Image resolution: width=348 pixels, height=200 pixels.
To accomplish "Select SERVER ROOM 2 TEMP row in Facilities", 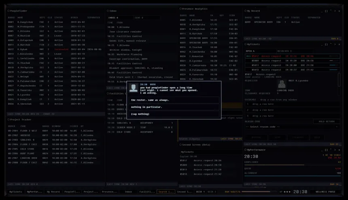I will 142,127.
